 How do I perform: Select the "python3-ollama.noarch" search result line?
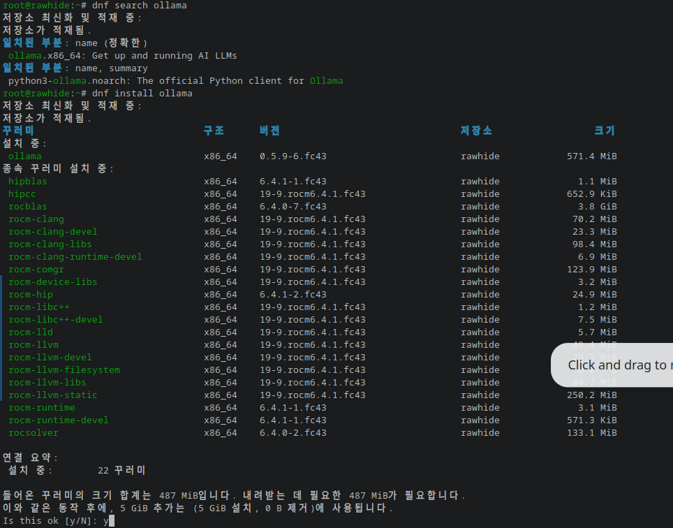tap(175, 81)
